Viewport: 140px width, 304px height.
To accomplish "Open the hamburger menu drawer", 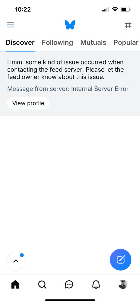I will pos(11,25).
